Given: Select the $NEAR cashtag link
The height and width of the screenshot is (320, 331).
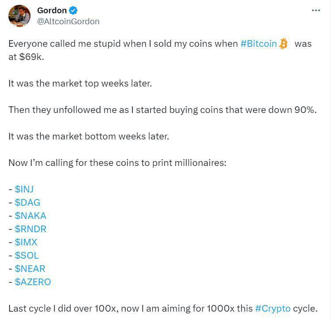Looking at the screenshot, I should point(30,268).
